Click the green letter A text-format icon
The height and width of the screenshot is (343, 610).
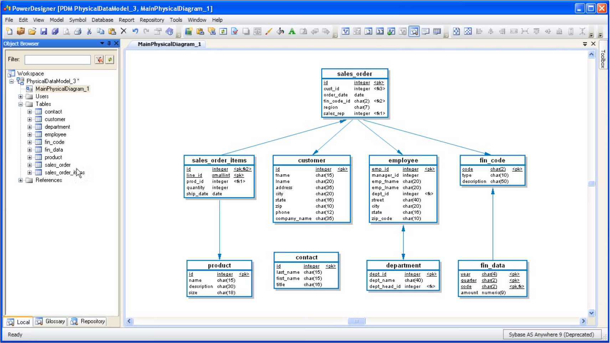point(292,31)
